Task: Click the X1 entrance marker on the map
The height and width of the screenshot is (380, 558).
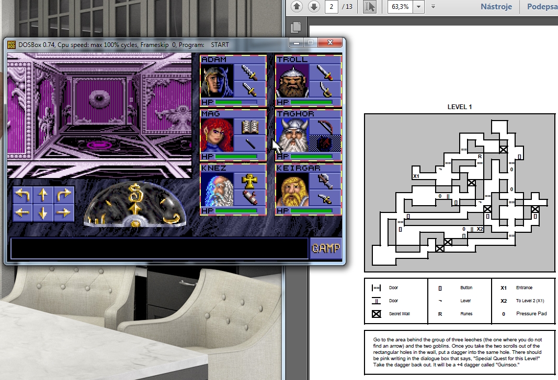Action: [x=416, y=176]
